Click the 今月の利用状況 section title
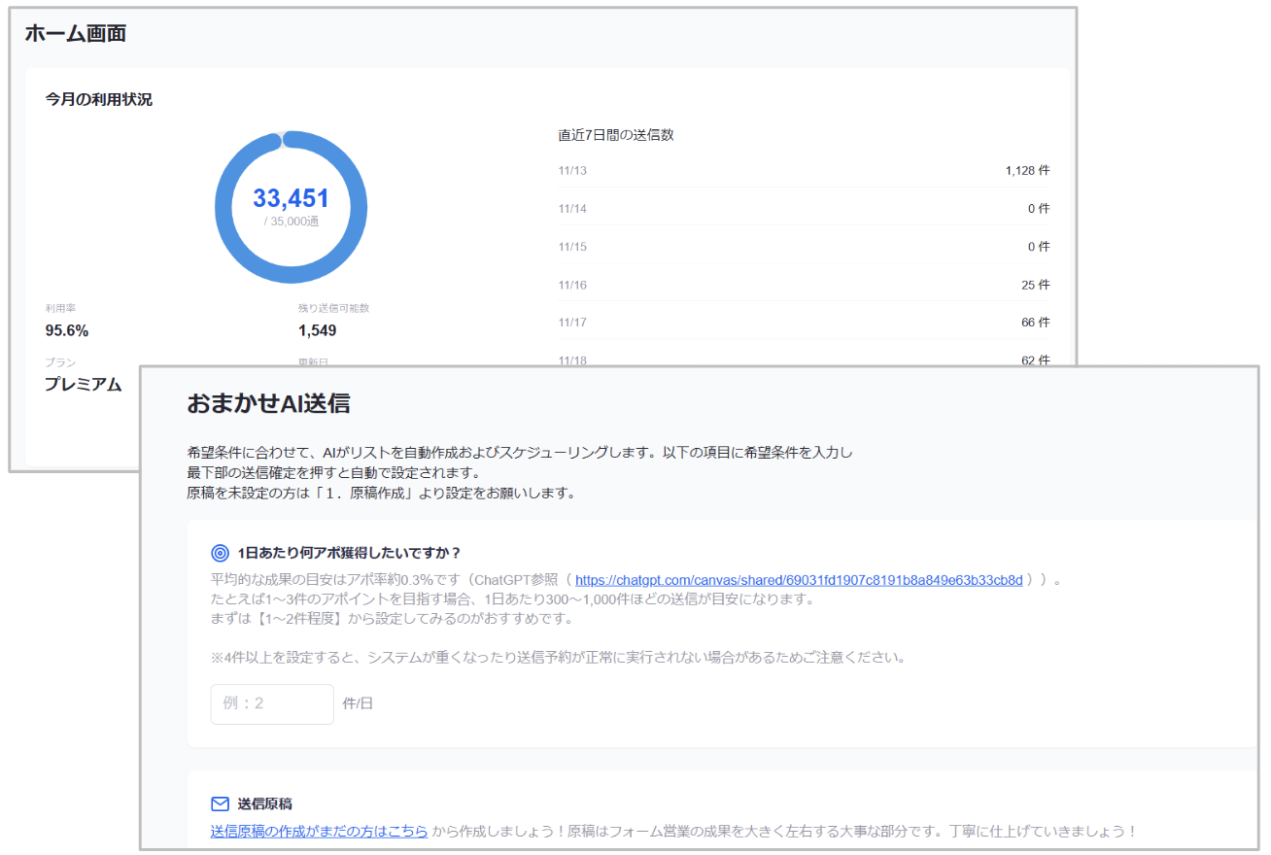Image resolution: width=1271 pixels, height=855 pixels. tap(98, 100)
